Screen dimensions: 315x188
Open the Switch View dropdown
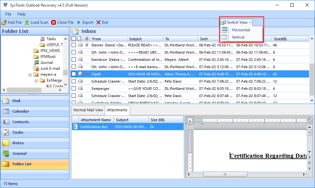coord(236,22)
